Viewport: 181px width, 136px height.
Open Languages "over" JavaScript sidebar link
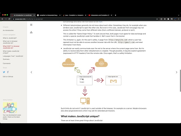13,56
